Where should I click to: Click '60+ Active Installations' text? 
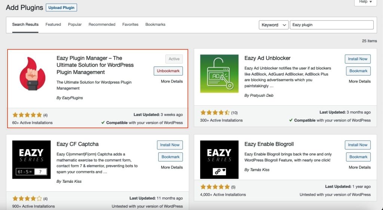tap(32, 123)
